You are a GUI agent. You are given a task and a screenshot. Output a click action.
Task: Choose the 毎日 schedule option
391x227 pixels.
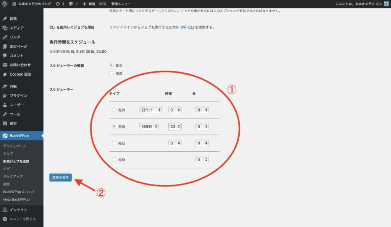coord(114,143)
